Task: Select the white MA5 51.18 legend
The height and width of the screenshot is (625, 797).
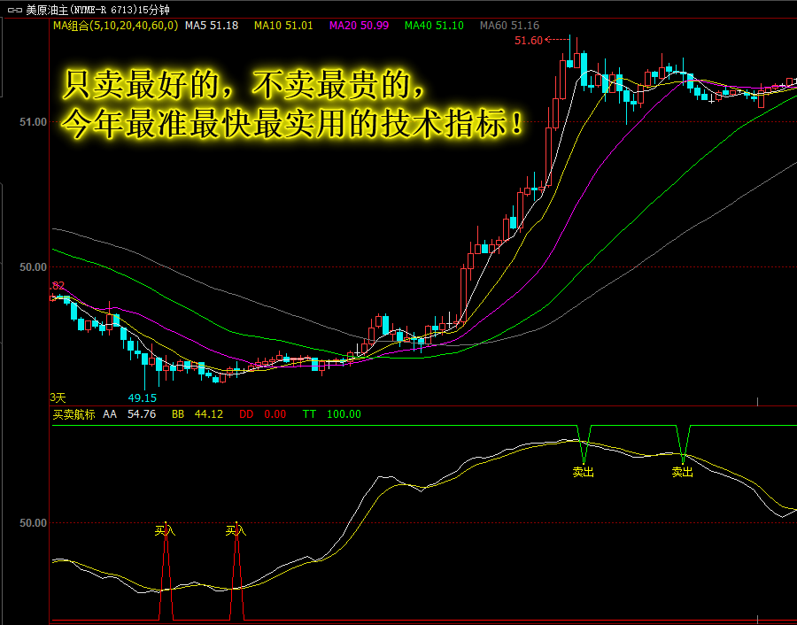Action: coord(212,27)
